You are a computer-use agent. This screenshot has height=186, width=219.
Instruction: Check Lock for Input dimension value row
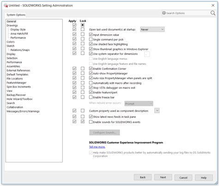tap(83, 34)
